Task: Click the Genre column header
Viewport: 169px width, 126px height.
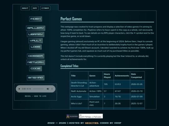Action: [x=95, y=76]
